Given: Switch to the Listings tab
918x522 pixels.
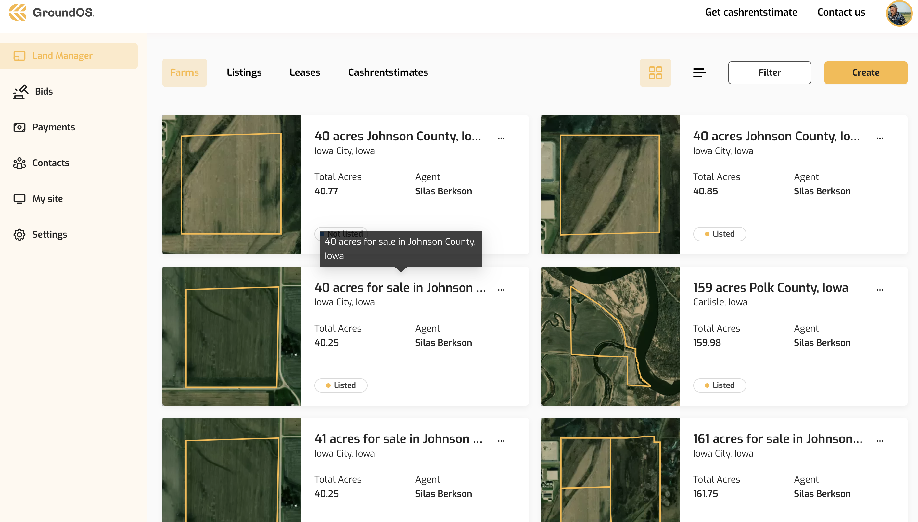Looking at the screenshot, I should pyautogui.click(x=244, y=73).
